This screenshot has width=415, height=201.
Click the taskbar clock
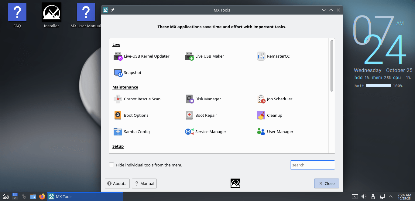(x=404, y=196)
